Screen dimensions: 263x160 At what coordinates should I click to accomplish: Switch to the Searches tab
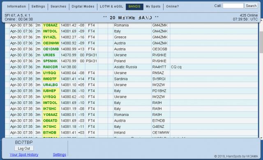coord(58,7)
